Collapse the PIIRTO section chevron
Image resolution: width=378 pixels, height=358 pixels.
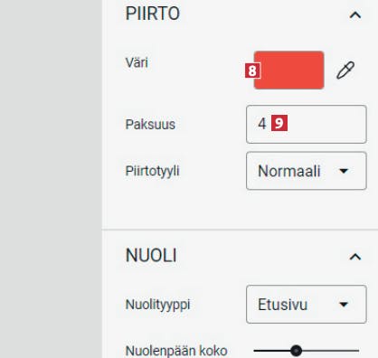click(x=355, y=14)
